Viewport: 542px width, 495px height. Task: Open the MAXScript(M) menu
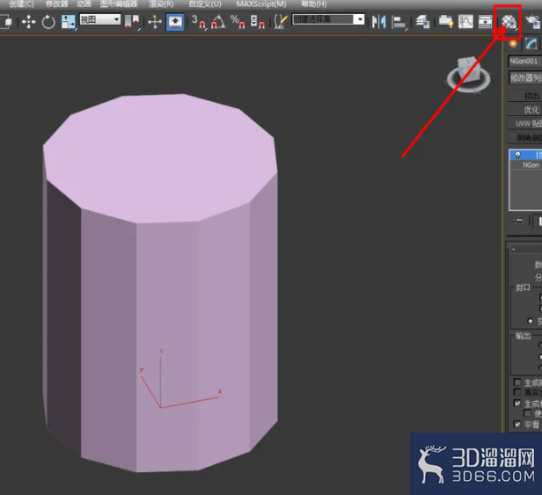261,4
